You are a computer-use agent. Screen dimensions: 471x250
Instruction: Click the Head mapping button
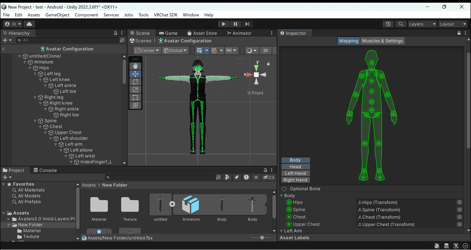(295, 167)
